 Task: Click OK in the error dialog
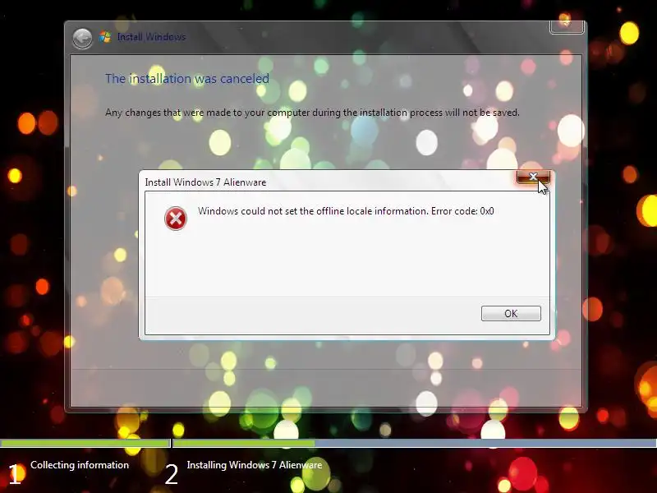511,314
